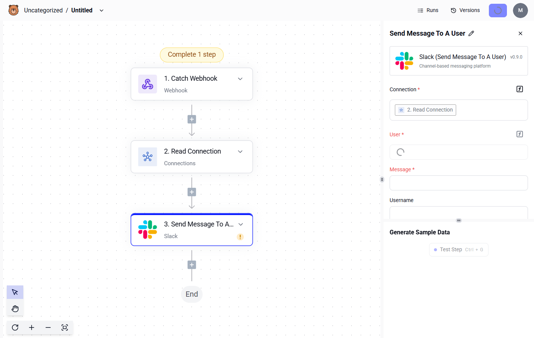Click the pencil to rename Send Message step

click(472, 33)
